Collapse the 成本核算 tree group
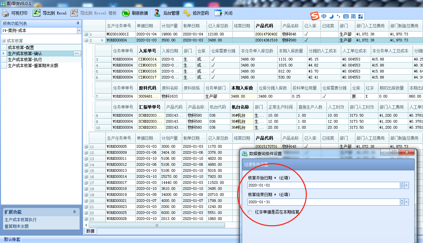The image size is (423, 243). (x=3, y=41)
